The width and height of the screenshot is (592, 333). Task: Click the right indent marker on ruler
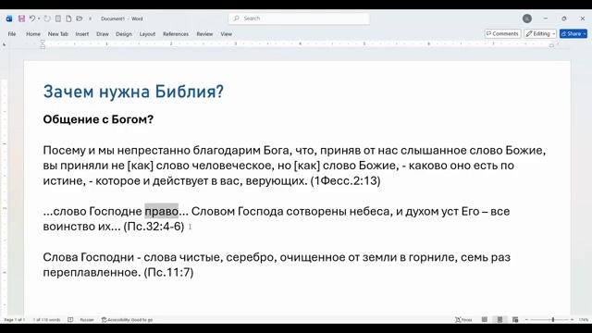point(551,45)
